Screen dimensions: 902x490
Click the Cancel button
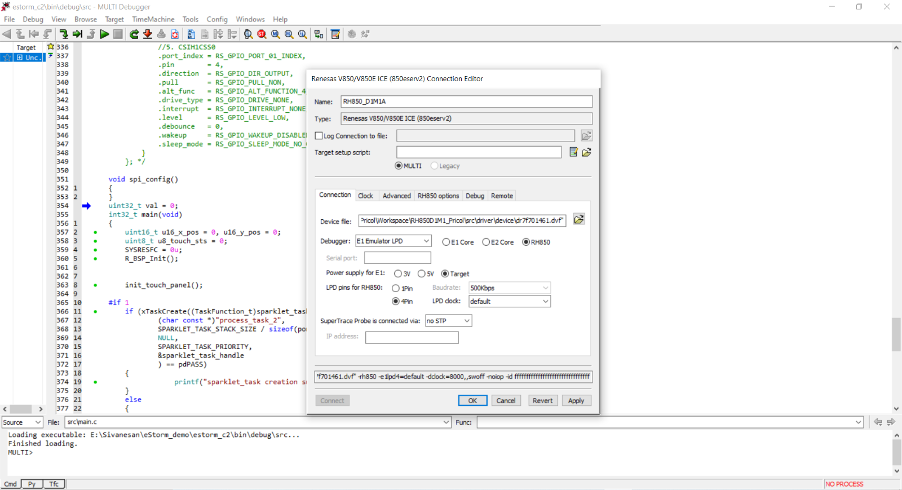pos(506,400)
